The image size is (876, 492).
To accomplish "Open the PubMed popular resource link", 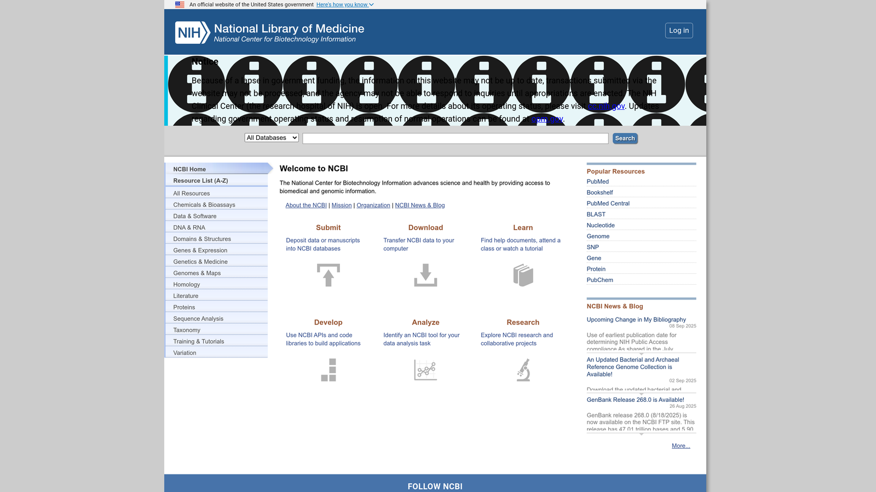I will point(597,181).
